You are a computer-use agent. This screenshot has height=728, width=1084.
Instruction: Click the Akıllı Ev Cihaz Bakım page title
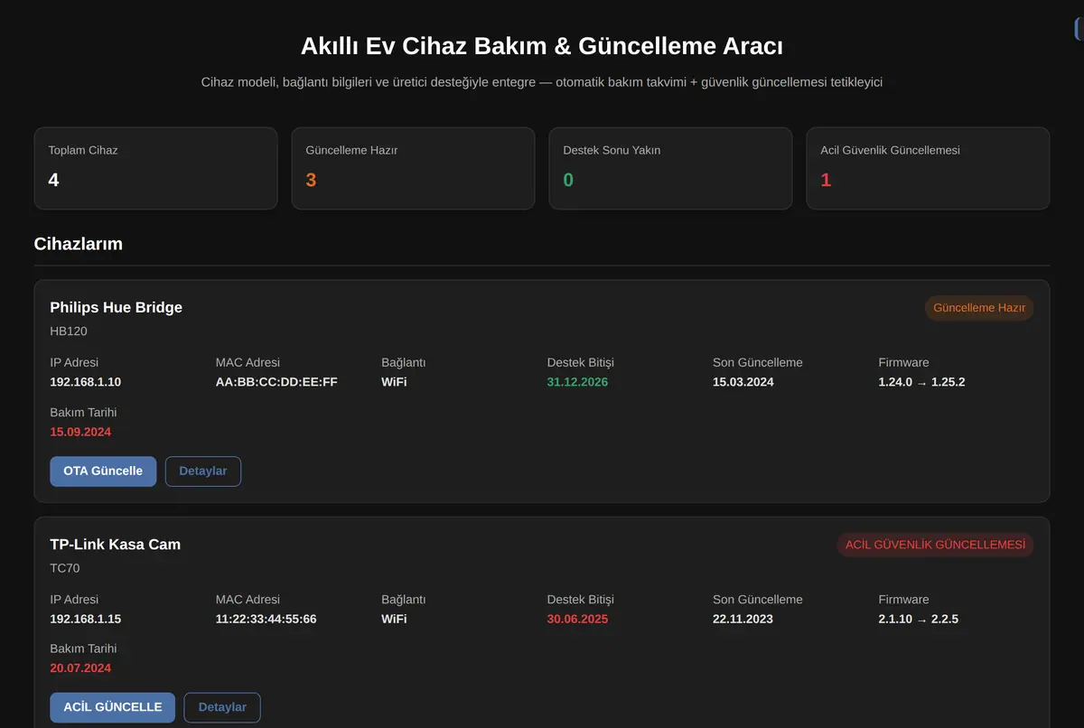point(542,46)
